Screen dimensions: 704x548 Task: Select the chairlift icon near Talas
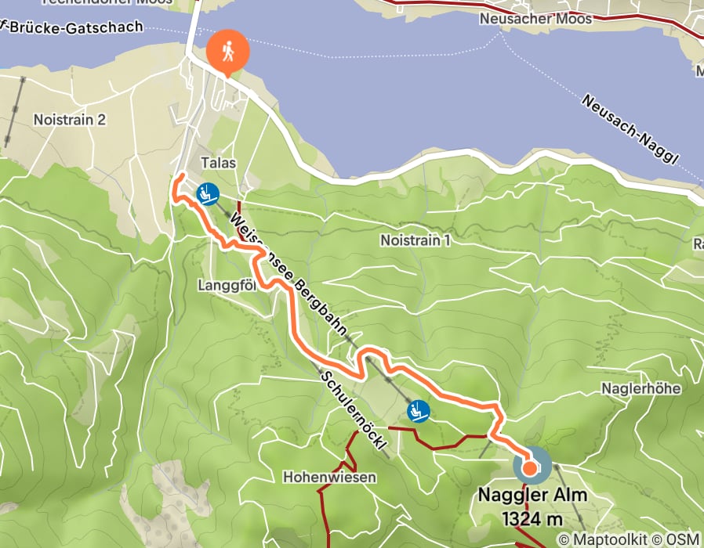(208, 194)
